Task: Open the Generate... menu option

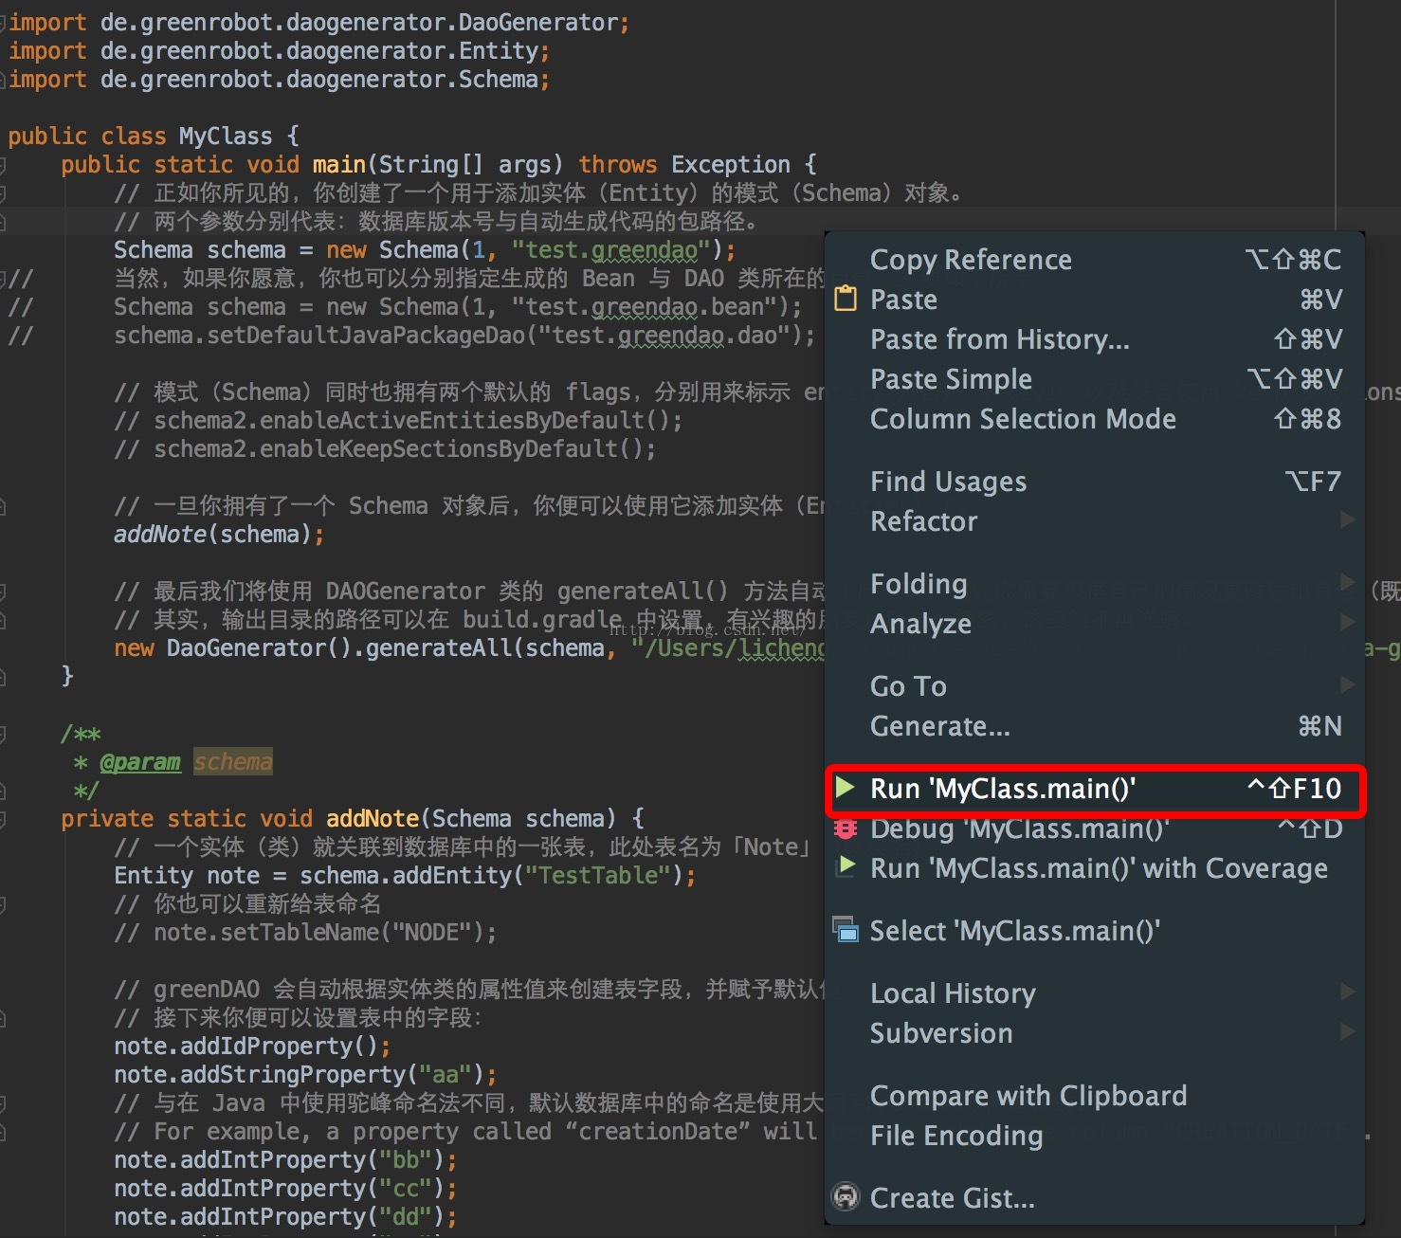Action: point(939,726)
